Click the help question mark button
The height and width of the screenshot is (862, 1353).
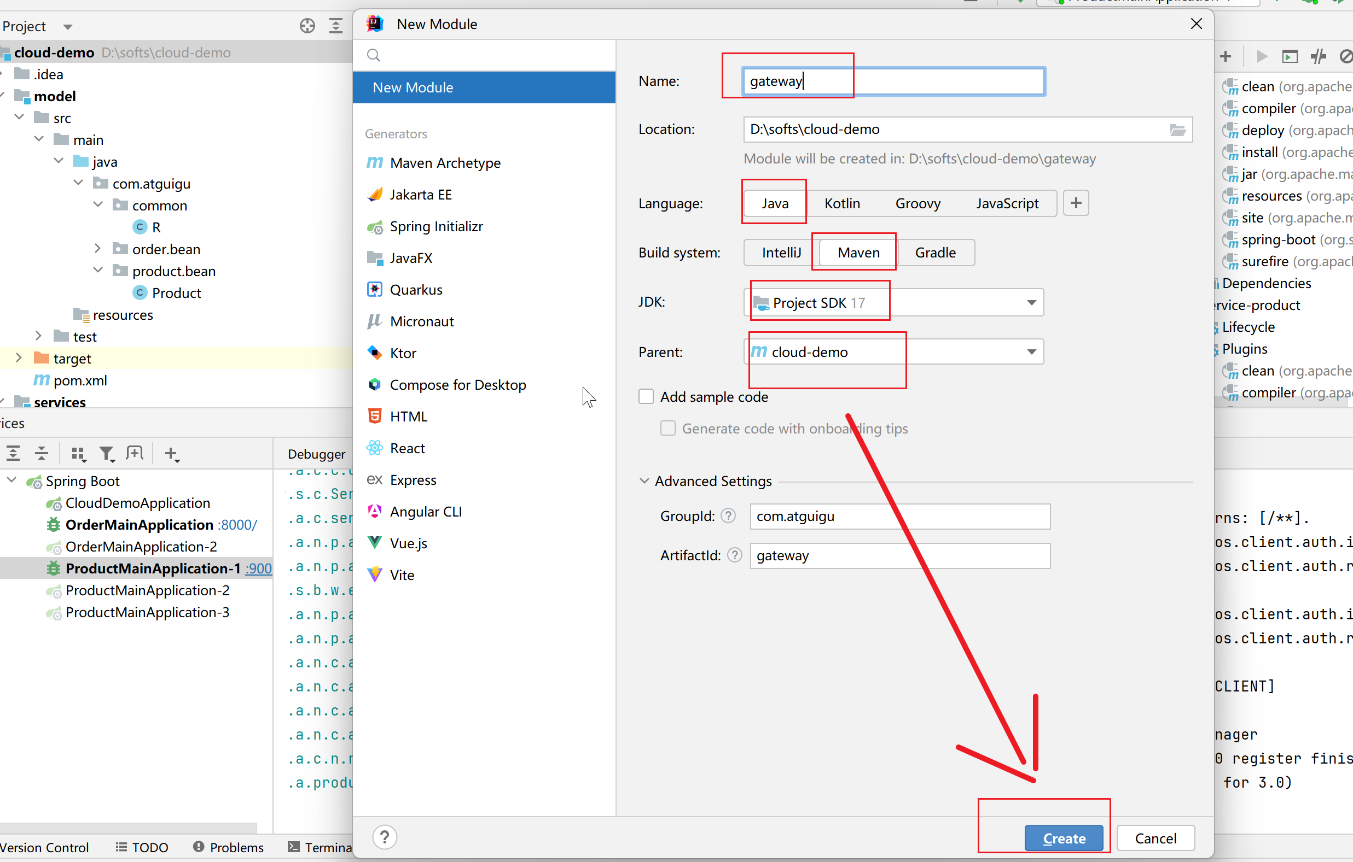(x=384, y=837)
